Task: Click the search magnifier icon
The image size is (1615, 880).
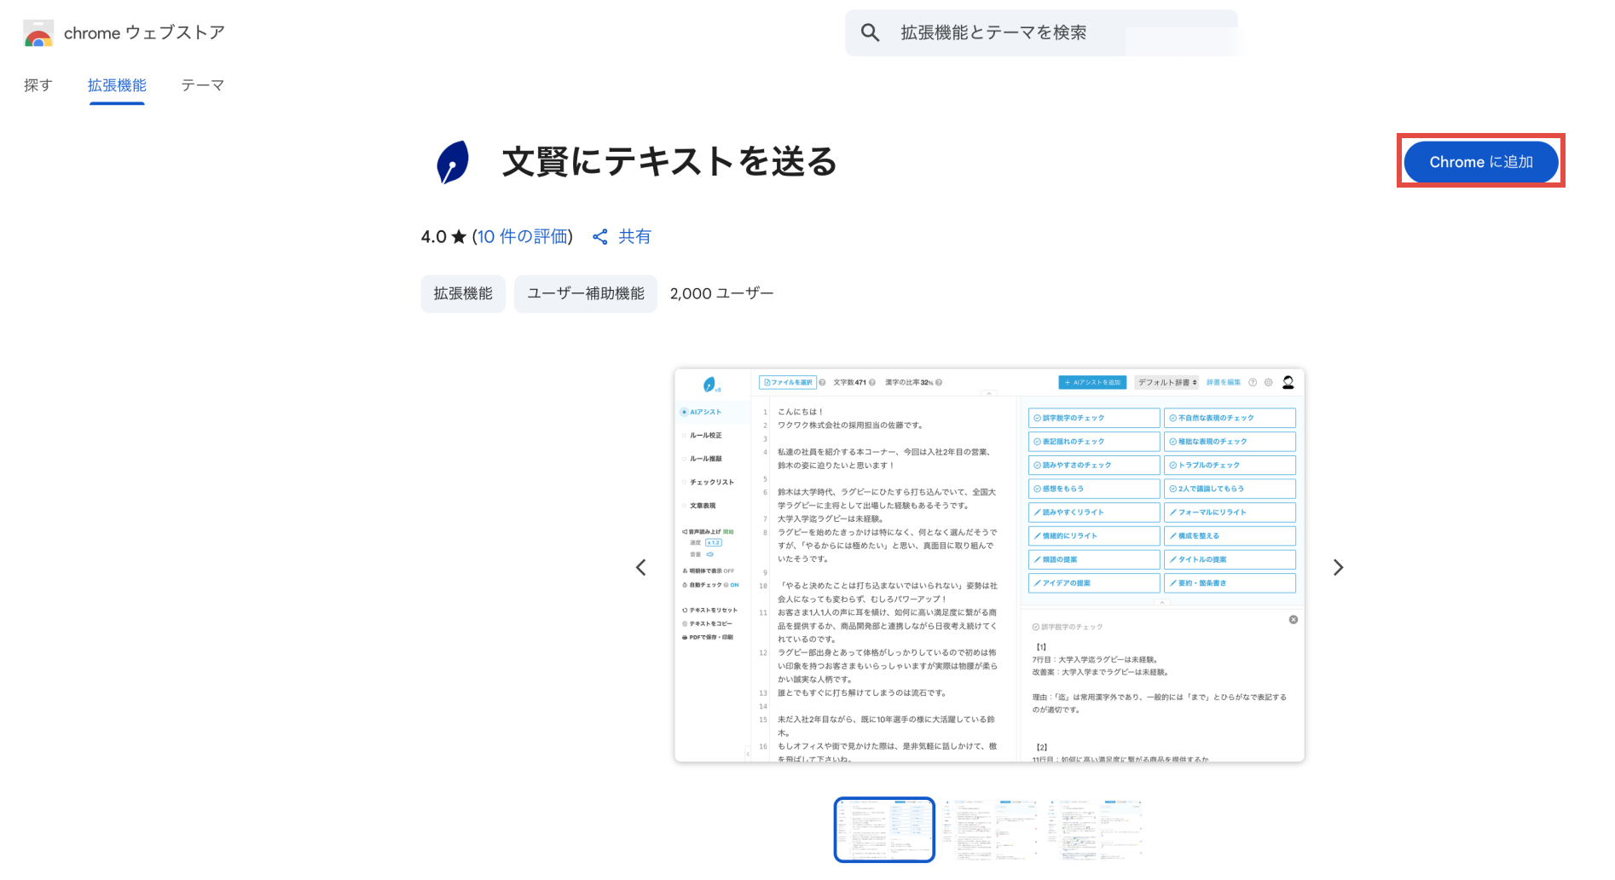Action: coord(870,33)
